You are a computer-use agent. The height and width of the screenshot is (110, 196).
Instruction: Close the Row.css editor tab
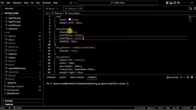point(80,9)
